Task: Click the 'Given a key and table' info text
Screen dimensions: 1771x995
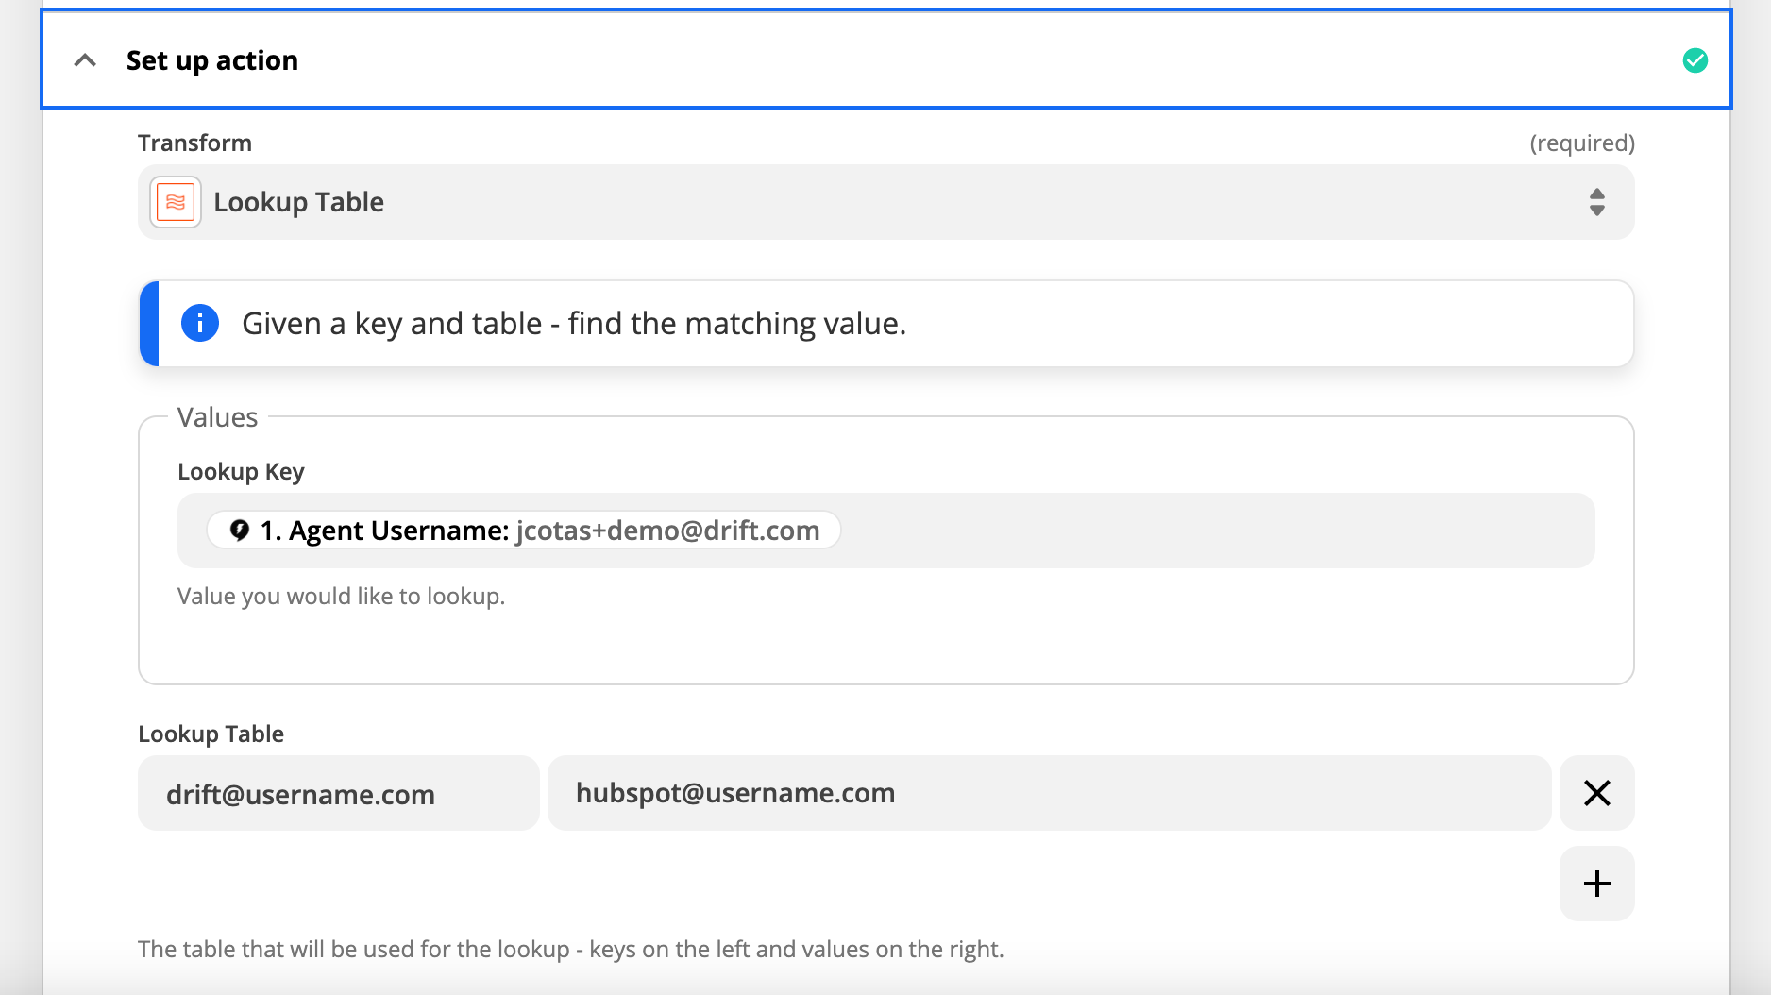Action: click(574, 324)
